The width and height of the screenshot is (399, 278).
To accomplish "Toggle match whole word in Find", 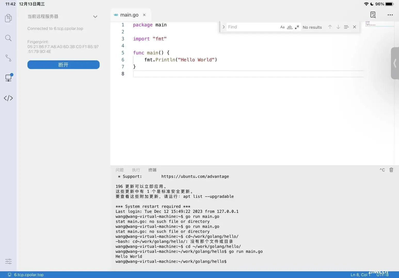I will point(290,27).
